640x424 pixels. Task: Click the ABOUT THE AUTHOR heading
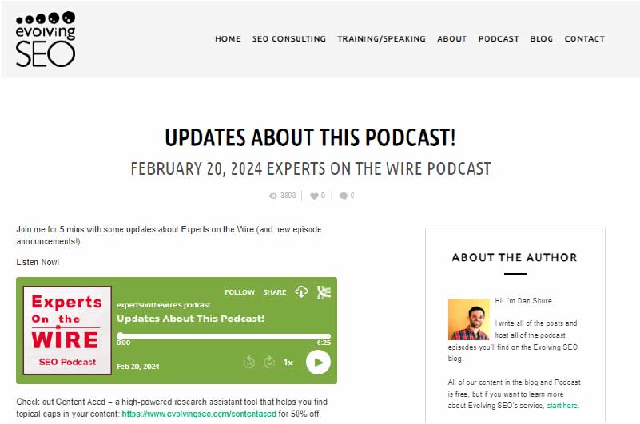click(515, 257)
